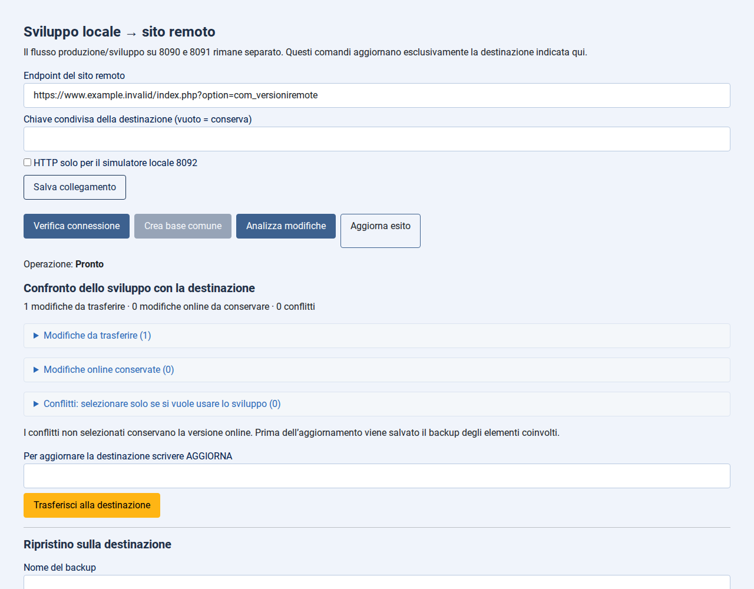This screenshot has width=754, height=589.
Task: Click the Trasferisci alla destinazione button
Action: (92, 505)
